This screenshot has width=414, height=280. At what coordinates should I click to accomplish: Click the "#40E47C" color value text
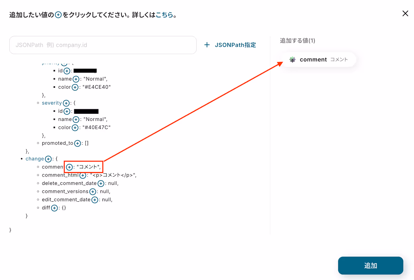97,127
